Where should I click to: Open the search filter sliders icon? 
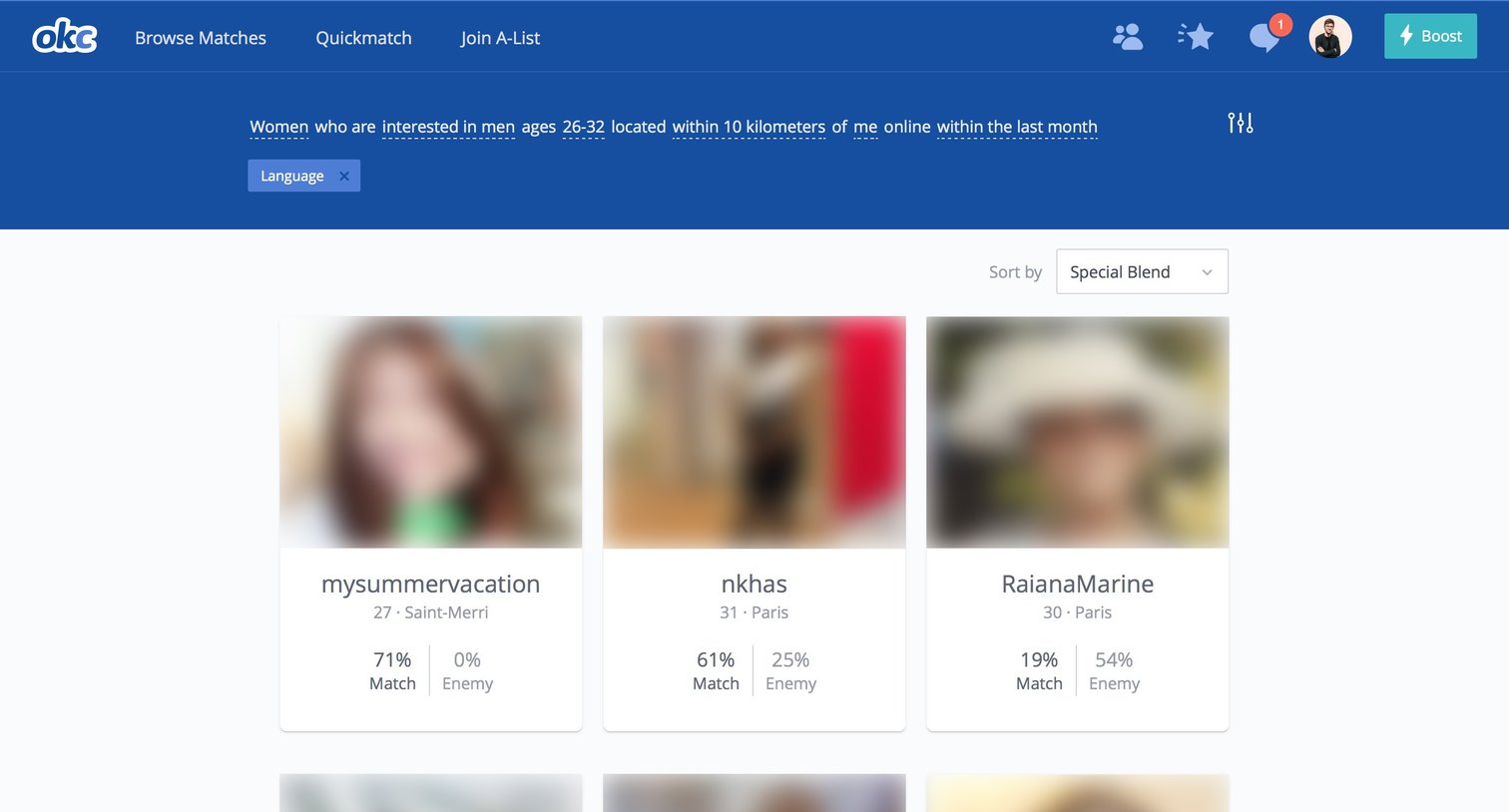[1241, 123]
